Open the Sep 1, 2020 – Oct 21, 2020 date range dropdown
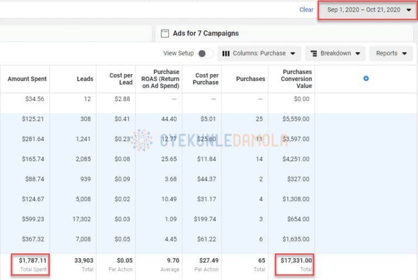 (x=367, y=10)
